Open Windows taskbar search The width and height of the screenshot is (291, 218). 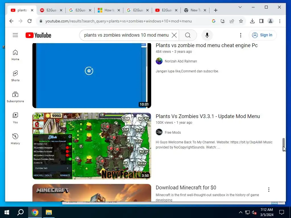pyautogui.click(x=20, y=212)
